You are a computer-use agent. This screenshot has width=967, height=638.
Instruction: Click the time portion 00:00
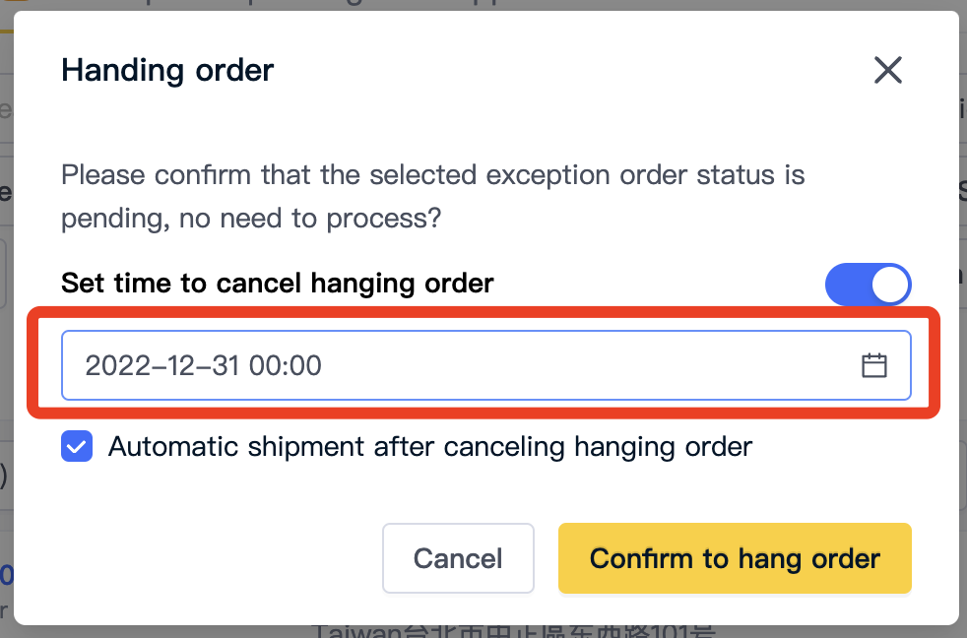(286, 365)
